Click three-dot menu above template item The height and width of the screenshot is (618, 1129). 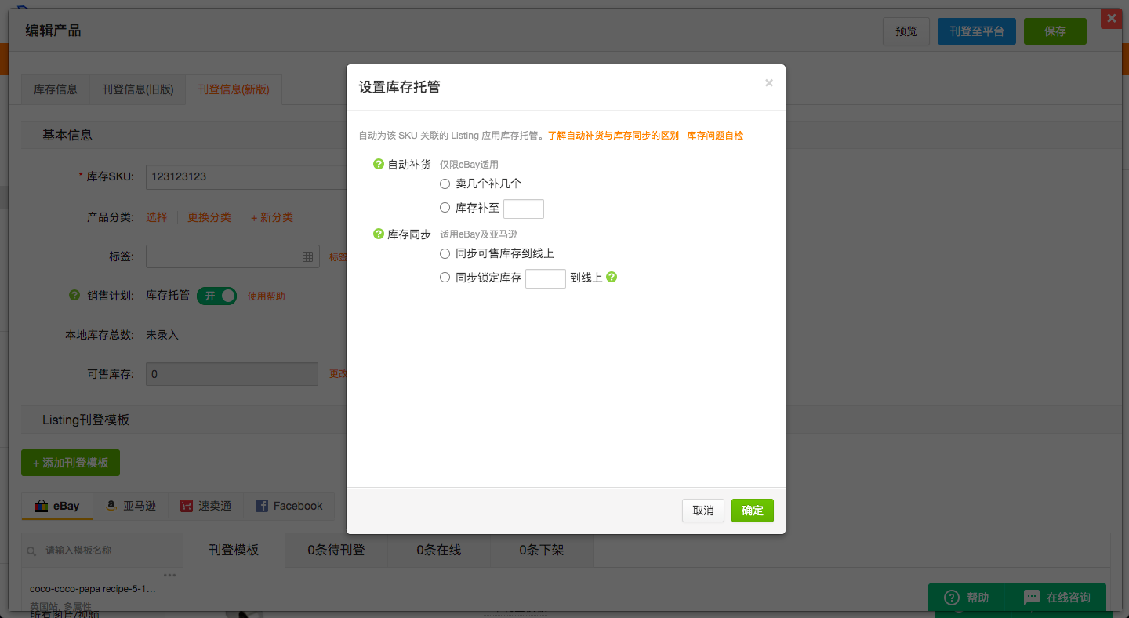click(x=169, y=576)
